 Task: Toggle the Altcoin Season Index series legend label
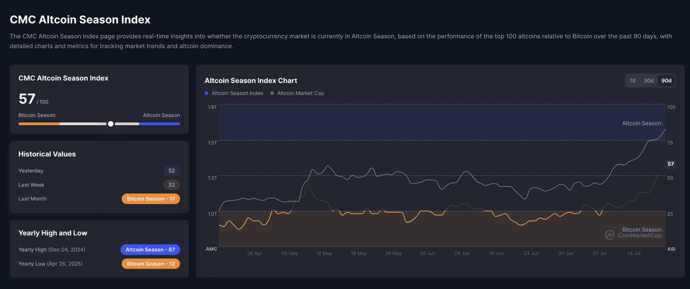tap(237, 93)
